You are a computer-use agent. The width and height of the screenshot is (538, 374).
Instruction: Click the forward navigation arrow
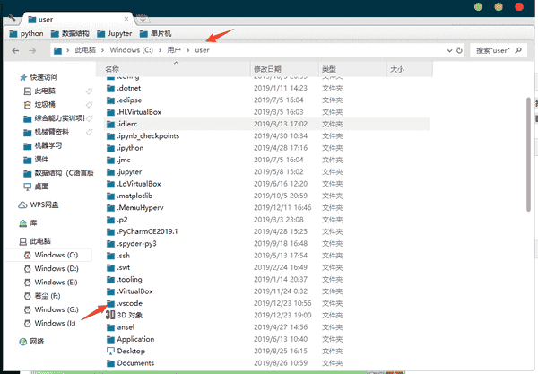click(32, 50)
